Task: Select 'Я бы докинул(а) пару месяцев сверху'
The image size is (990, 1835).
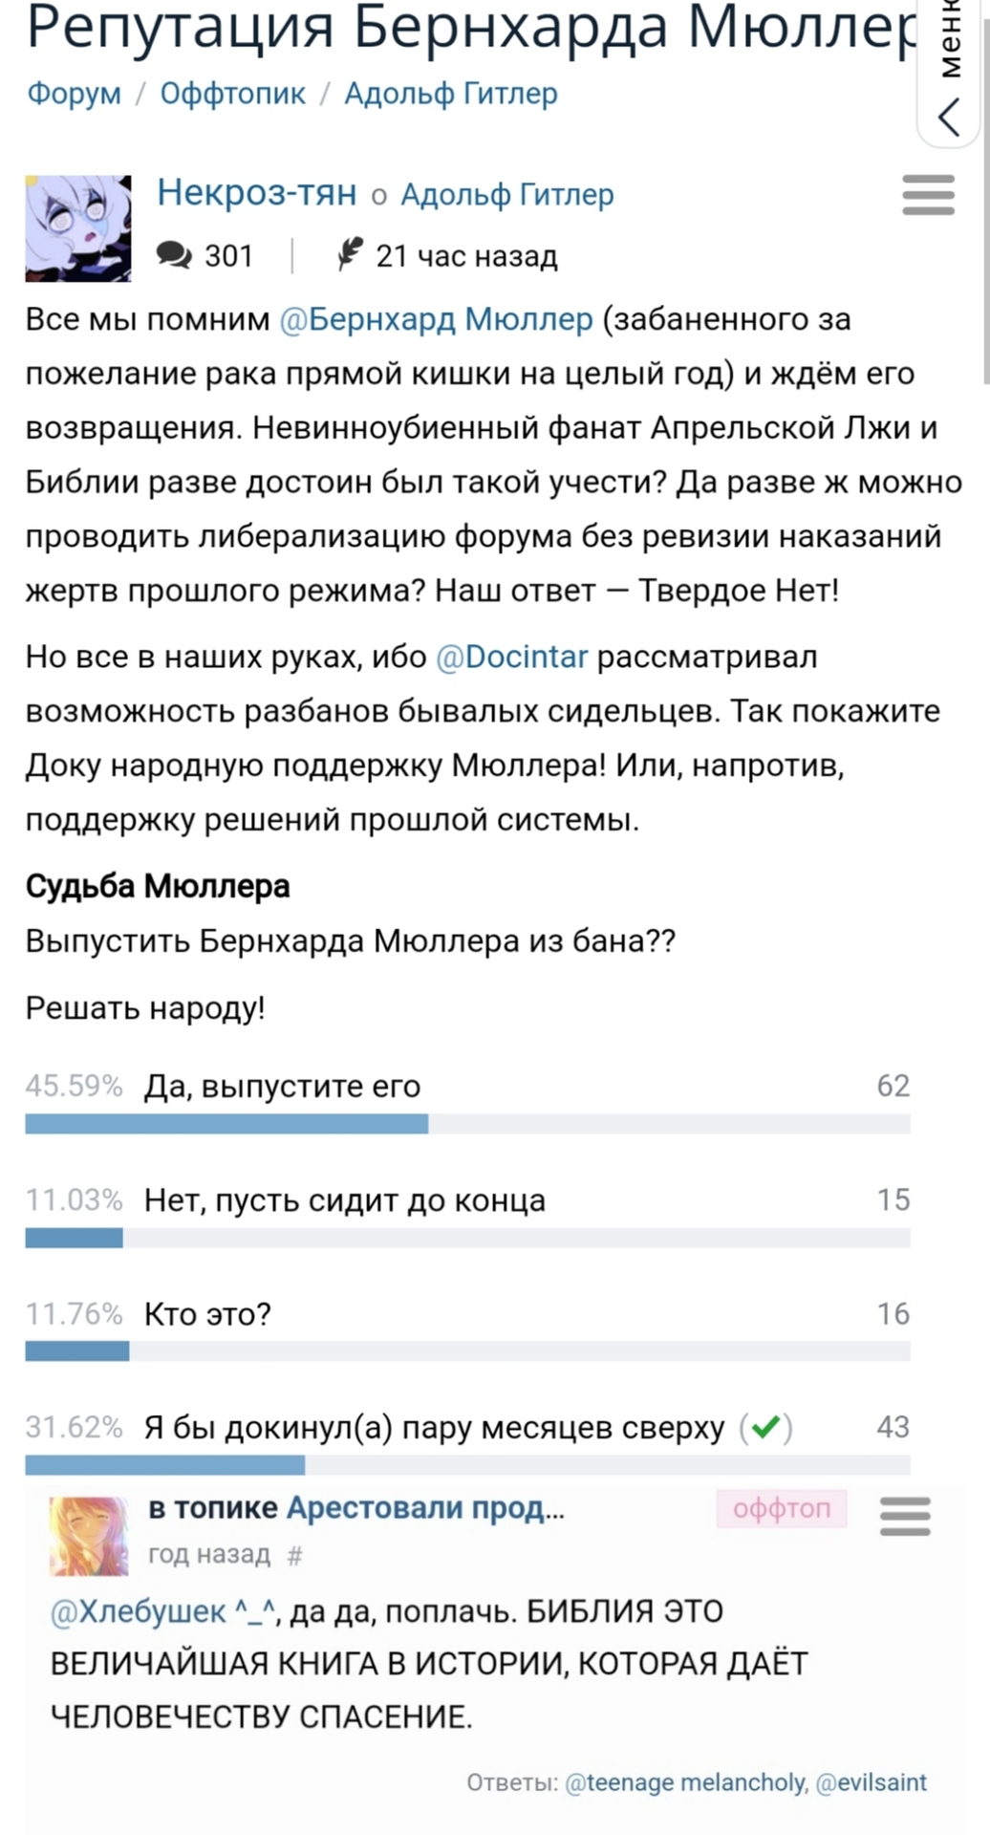Action: click(434, 1427)
